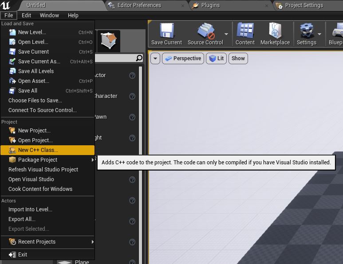Select Import Into Level entry
This screenshot has width=343, height=264.
pos(47,210)
